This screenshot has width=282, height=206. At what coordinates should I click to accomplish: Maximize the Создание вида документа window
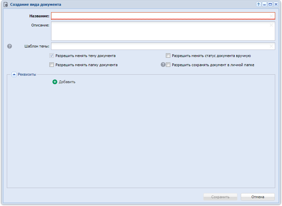(270, 4)
